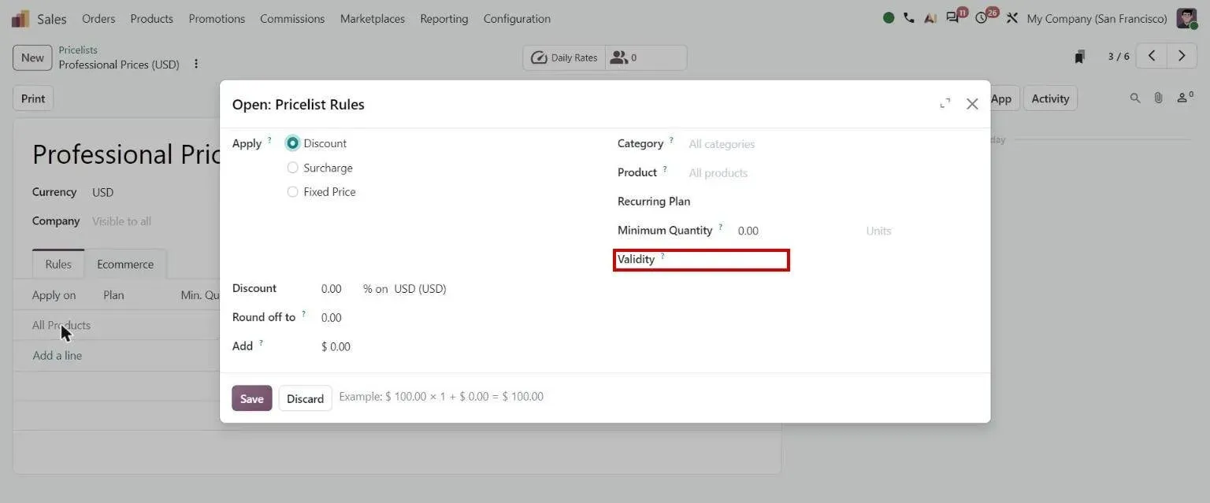The height and width of the screenshot is (503, 1210).
Task: Open the Promotions menu
Action: click(217, 18)
